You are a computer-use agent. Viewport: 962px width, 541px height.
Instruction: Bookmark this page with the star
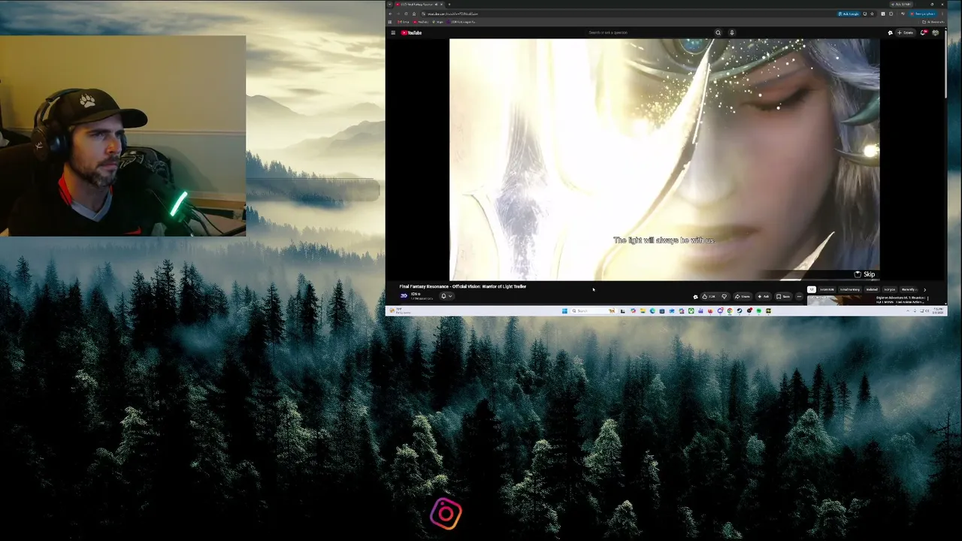[x=872, y=14]
